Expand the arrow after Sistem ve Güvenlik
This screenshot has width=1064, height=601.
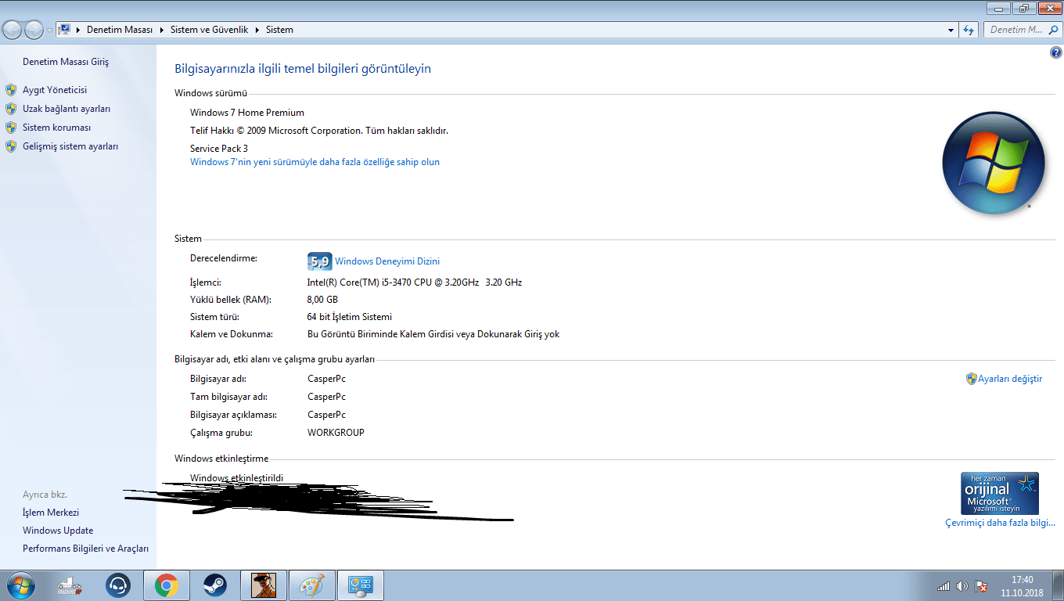pyautogui.click(x=257, y=30)
